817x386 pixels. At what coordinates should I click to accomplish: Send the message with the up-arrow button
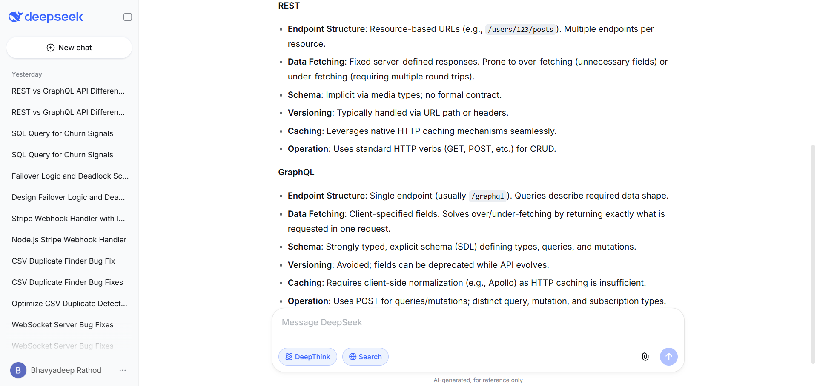668,357
